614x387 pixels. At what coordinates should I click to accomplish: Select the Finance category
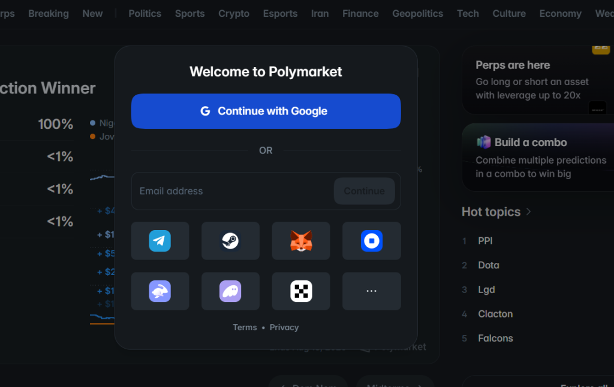click(x=360, y=14)
